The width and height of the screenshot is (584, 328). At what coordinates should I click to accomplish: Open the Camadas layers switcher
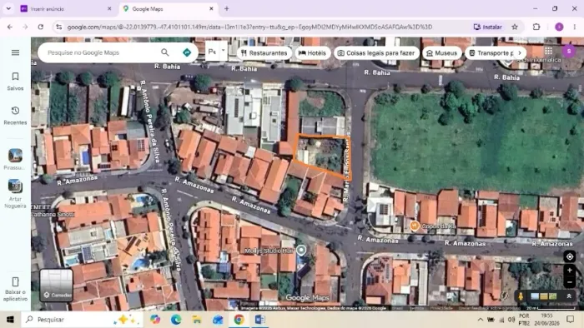point(56,286)
